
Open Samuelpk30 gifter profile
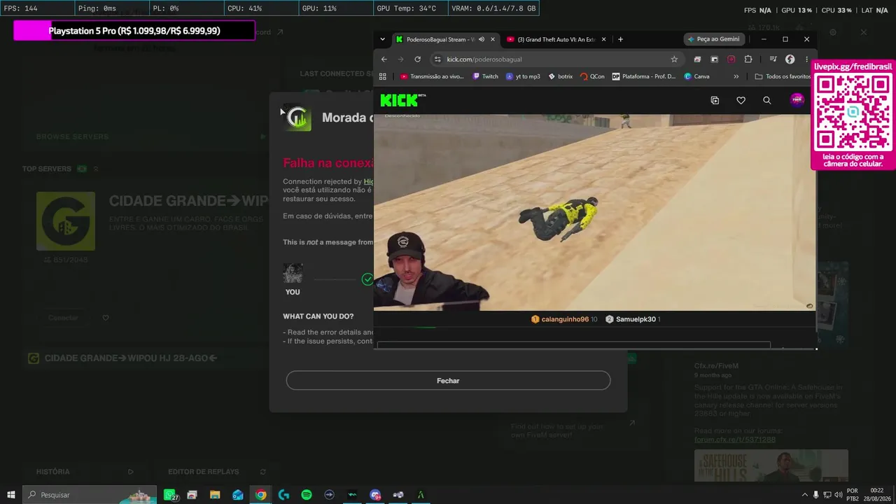coord(633,319)
